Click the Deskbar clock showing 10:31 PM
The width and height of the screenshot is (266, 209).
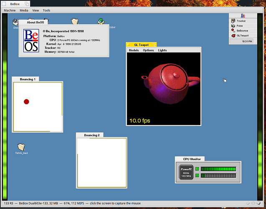(241, 41)
